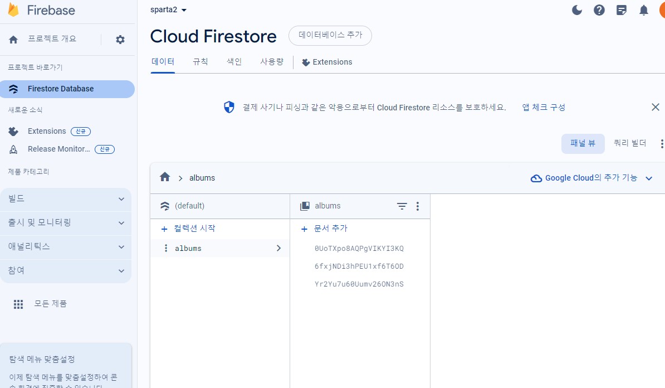Image resolution: width=665 pixels, height=388 pixels.
Task: Open Extensions in the sidebar
Action: tap(47, 131)
